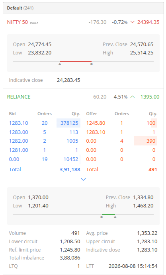Click RELIANCE last price 1395.00
The height and width of the screenshot is (275, 166).
150,97
